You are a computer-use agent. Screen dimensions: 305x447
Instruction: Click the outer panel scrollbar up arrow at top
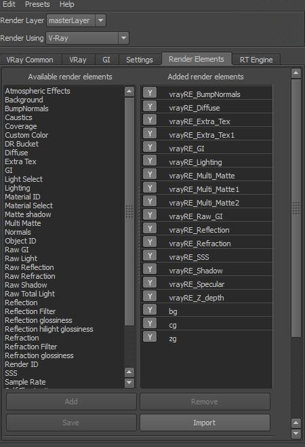coord(296,73)
